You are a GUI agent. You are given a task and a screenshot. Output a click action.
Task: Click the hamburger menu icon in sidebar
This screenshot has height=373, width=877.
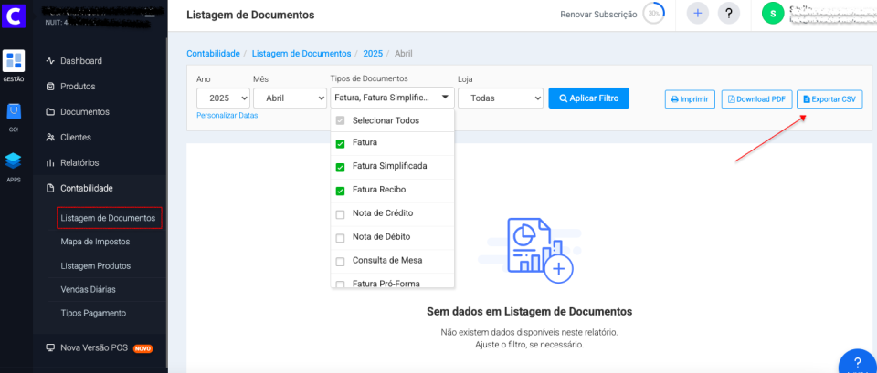(x=150, y=16)
